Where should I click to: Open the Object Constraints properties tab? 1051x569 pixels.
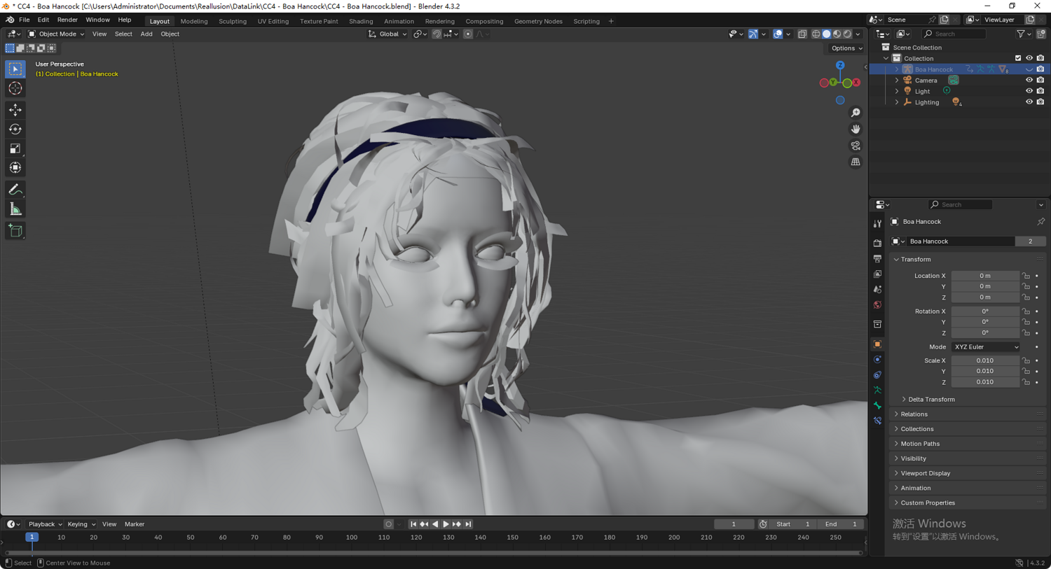(877, 375)
